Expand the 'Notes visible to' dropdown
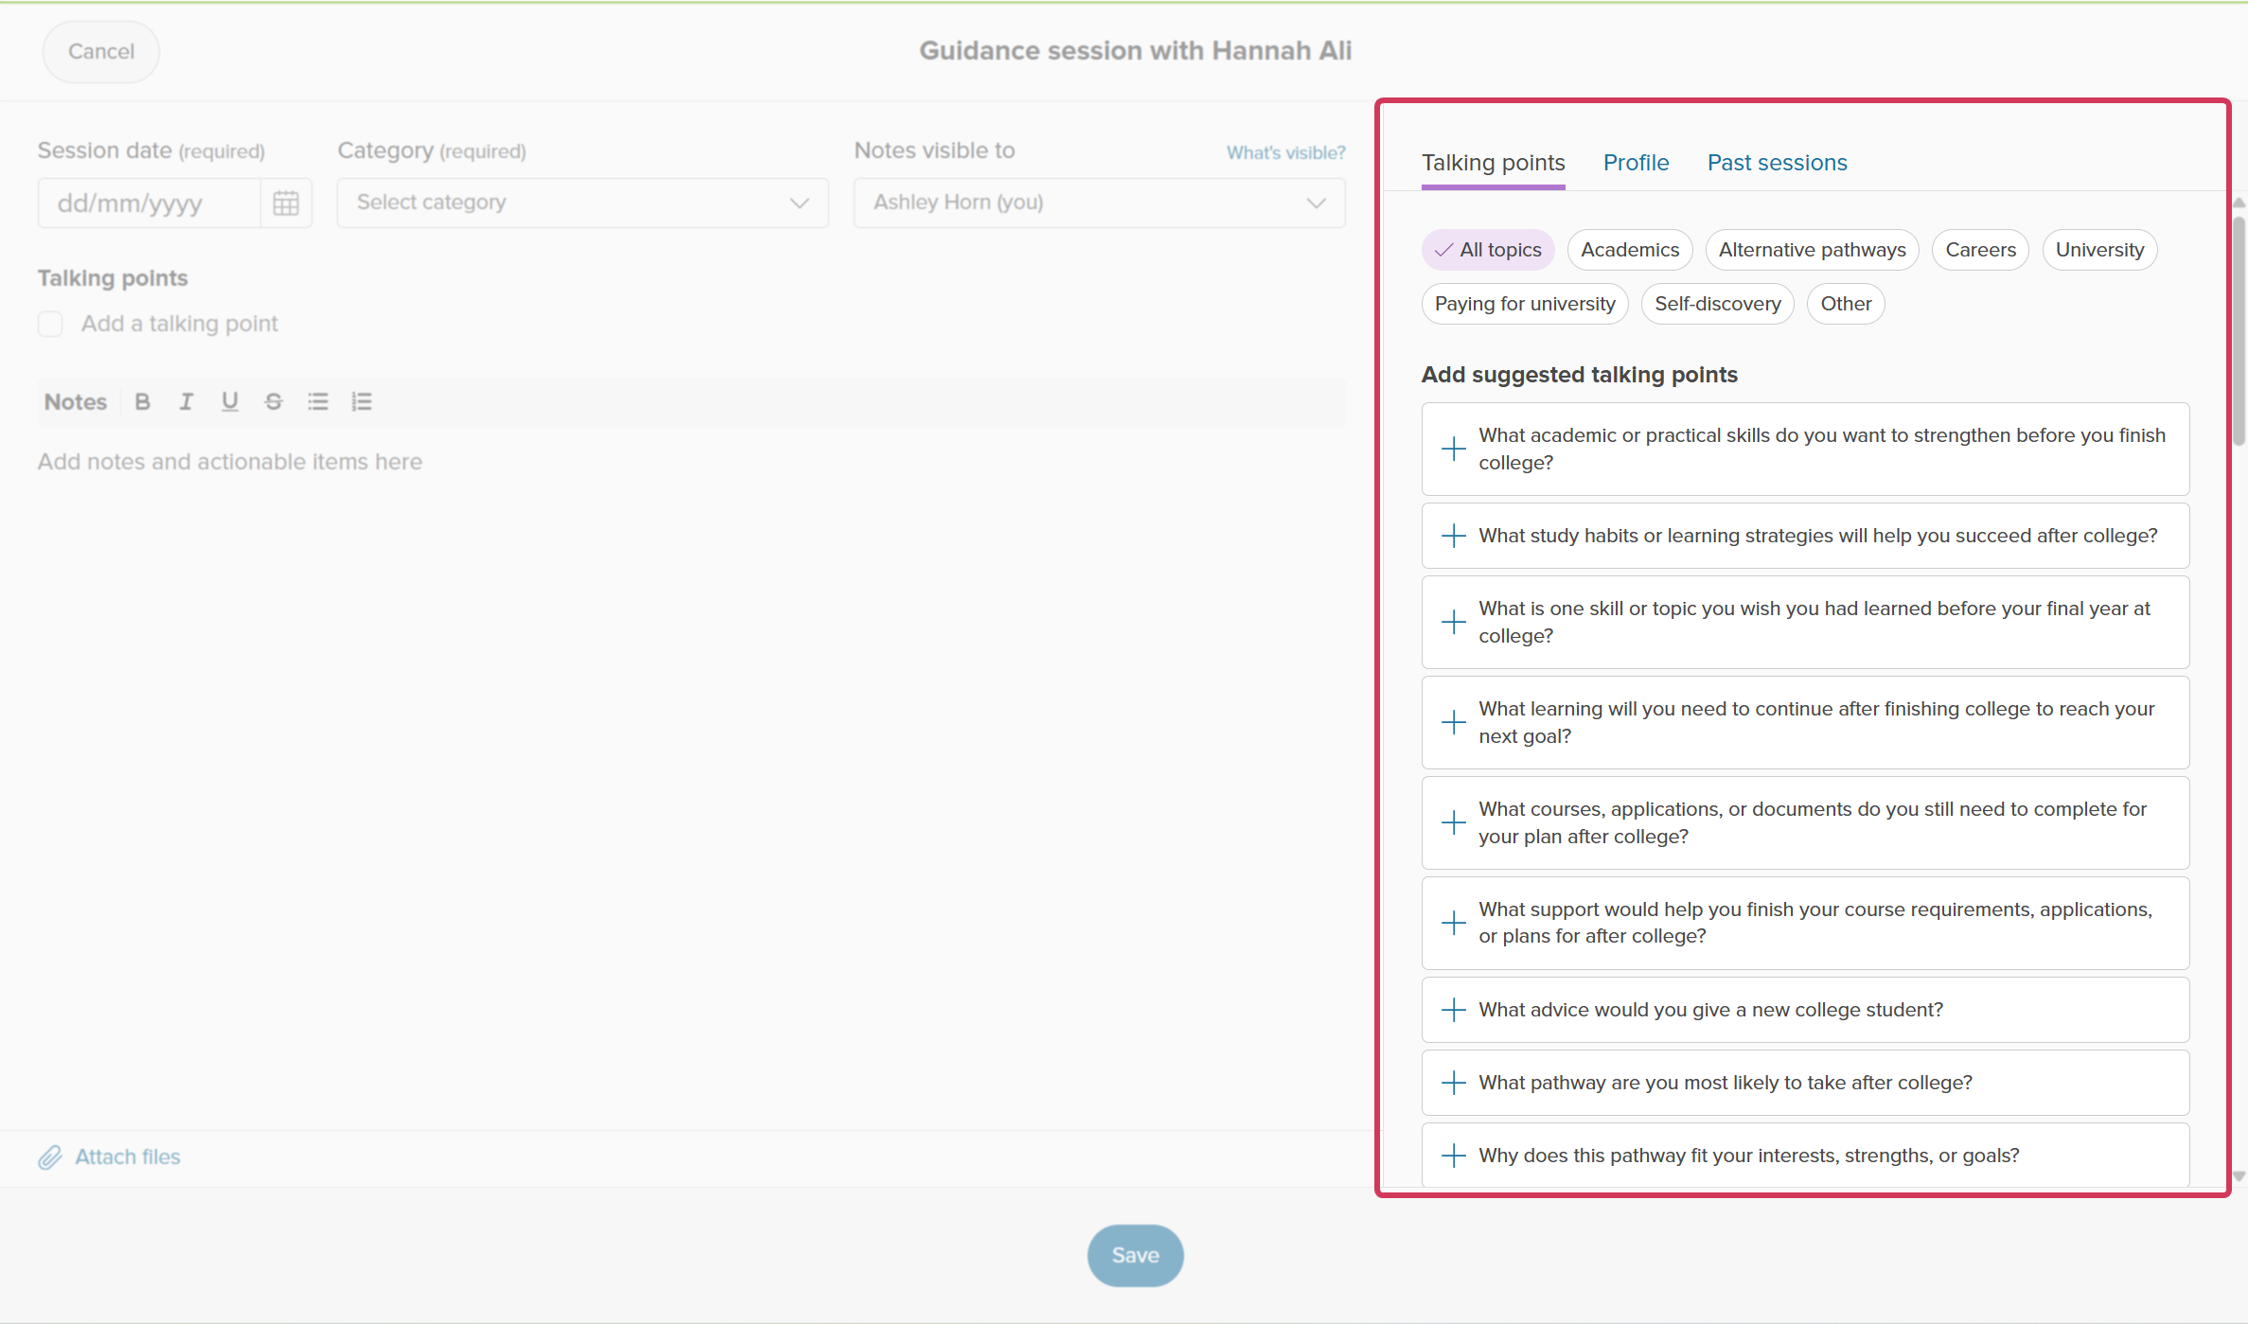Viewport: 2248px width, 1324px height. (1099, 203)
